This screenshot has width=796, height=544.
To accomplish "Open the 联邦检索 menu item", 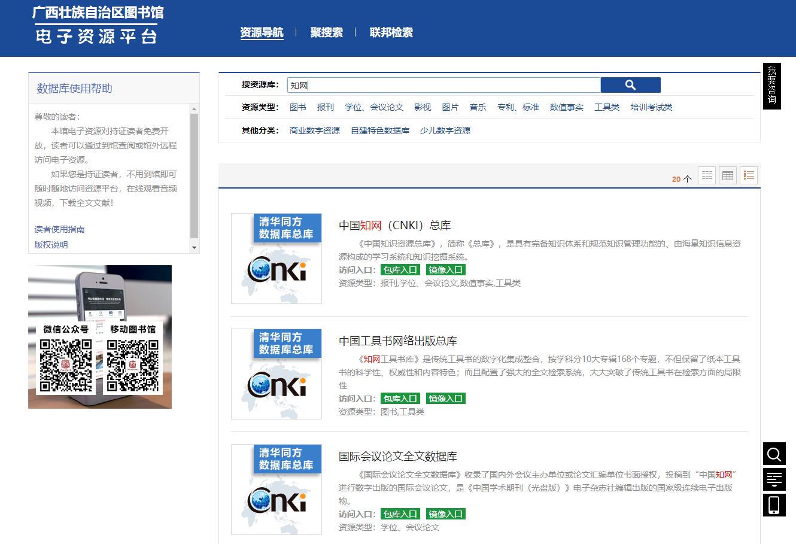I will (391, 32).
